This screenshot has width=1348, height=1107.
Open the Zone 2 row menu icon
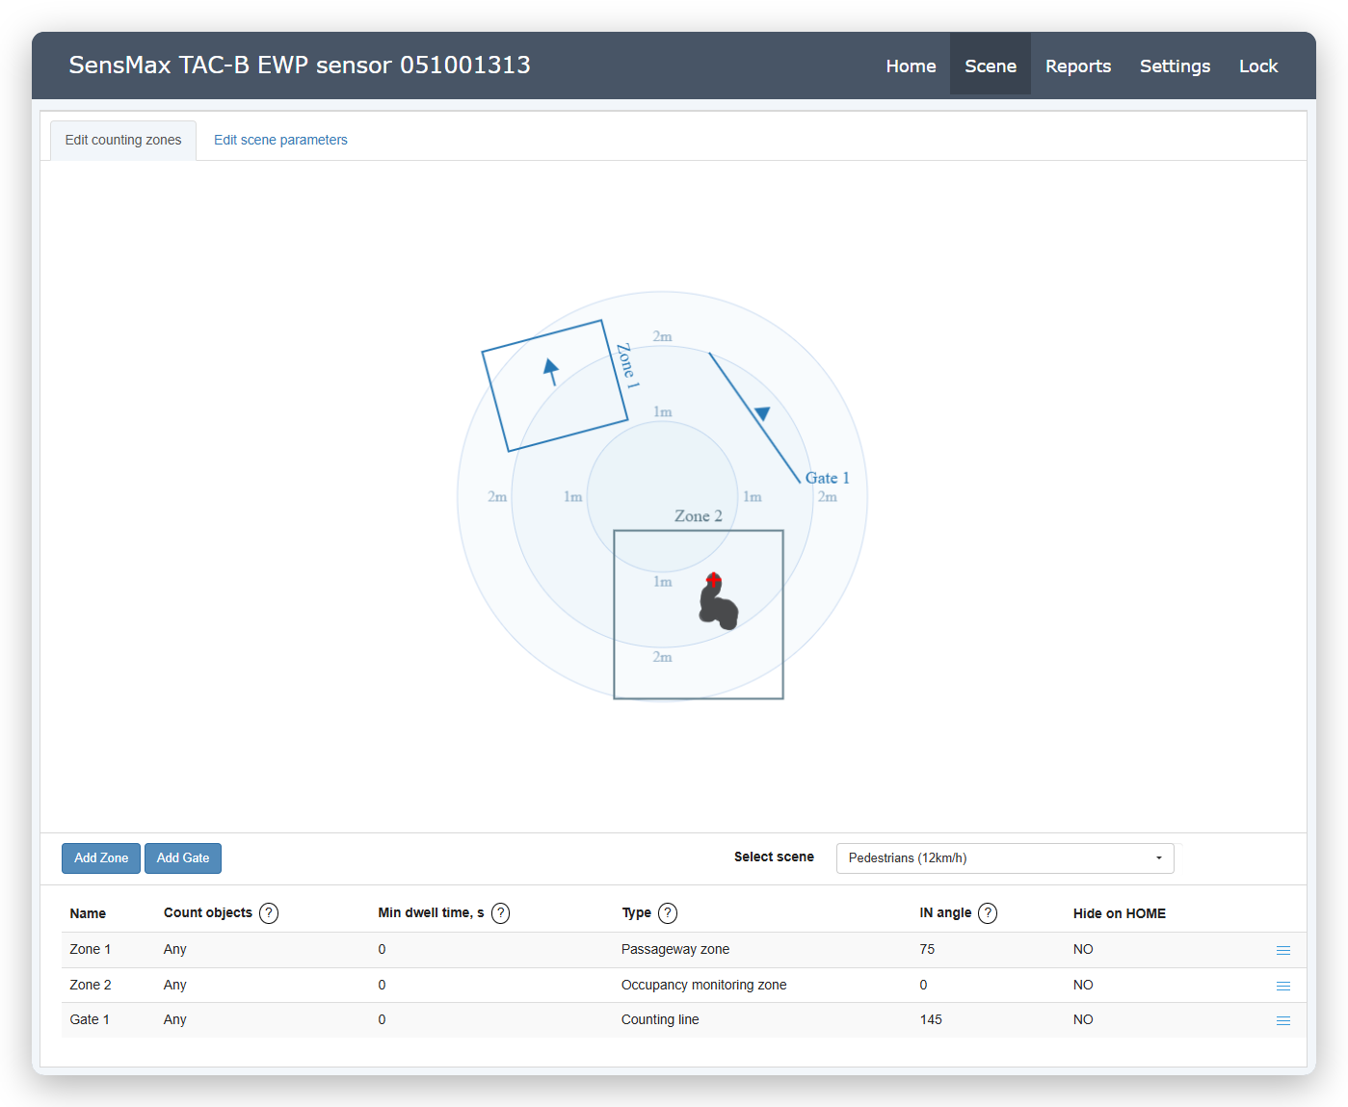(x=1283, y=986)
